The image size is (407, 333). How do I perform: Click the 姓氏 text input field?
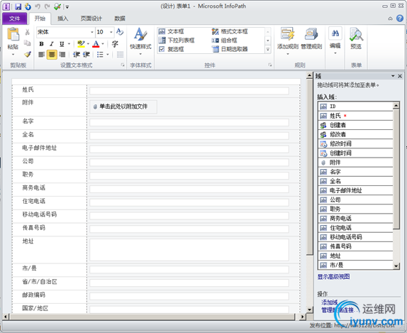pos(189,91)
